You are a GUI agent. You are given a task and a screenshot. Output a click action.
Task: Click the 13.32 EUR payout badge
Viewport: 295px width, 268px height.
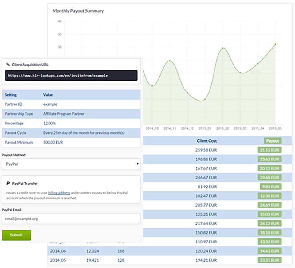269,242
